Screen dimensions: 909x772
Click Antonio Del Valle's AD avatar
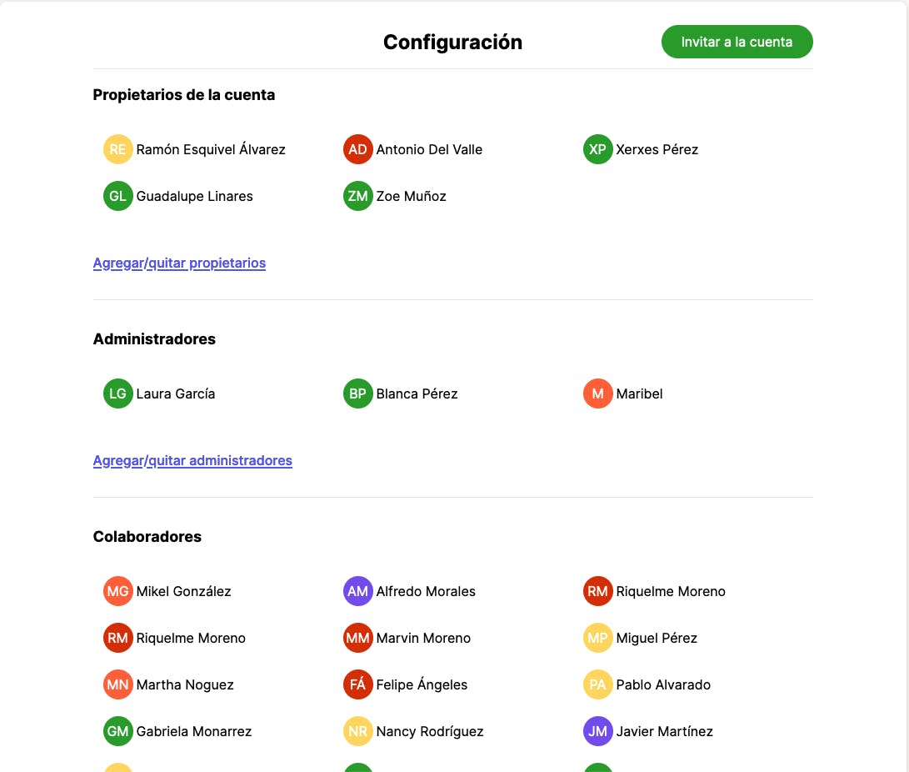pyautogui.click(x=358, y=150)
